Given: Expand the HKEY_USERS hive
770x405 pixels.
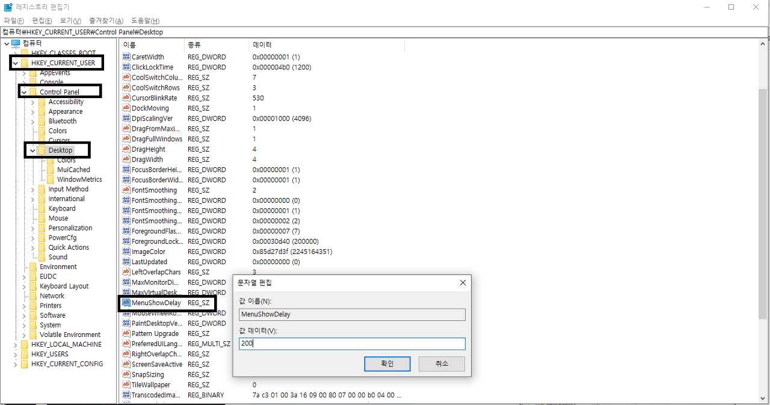Looking at the screenshot, I should coord(15,354).
